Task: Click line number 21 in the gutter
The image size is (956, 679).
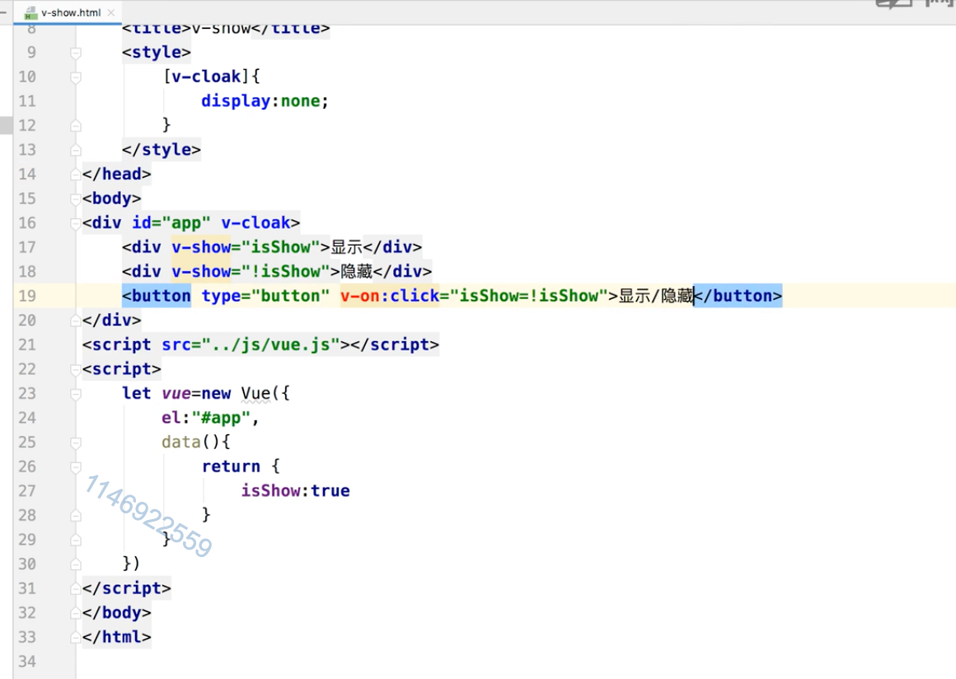Action: (27, 345)
